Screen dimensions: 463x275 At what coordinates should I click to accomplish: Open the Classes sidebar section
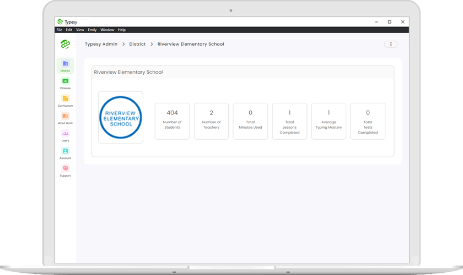tap(65, 84)
